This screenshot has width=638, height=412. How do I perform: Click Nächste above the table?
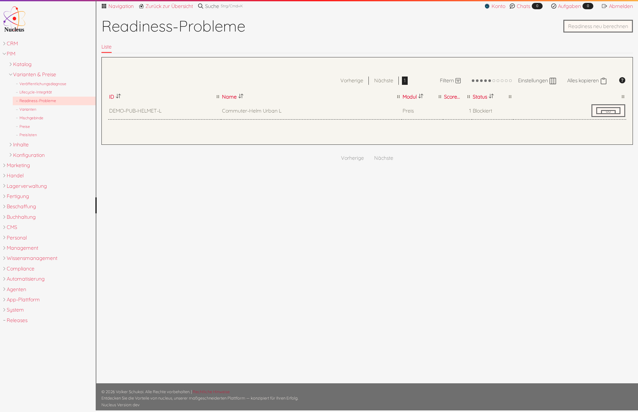(x=383, y=81)
